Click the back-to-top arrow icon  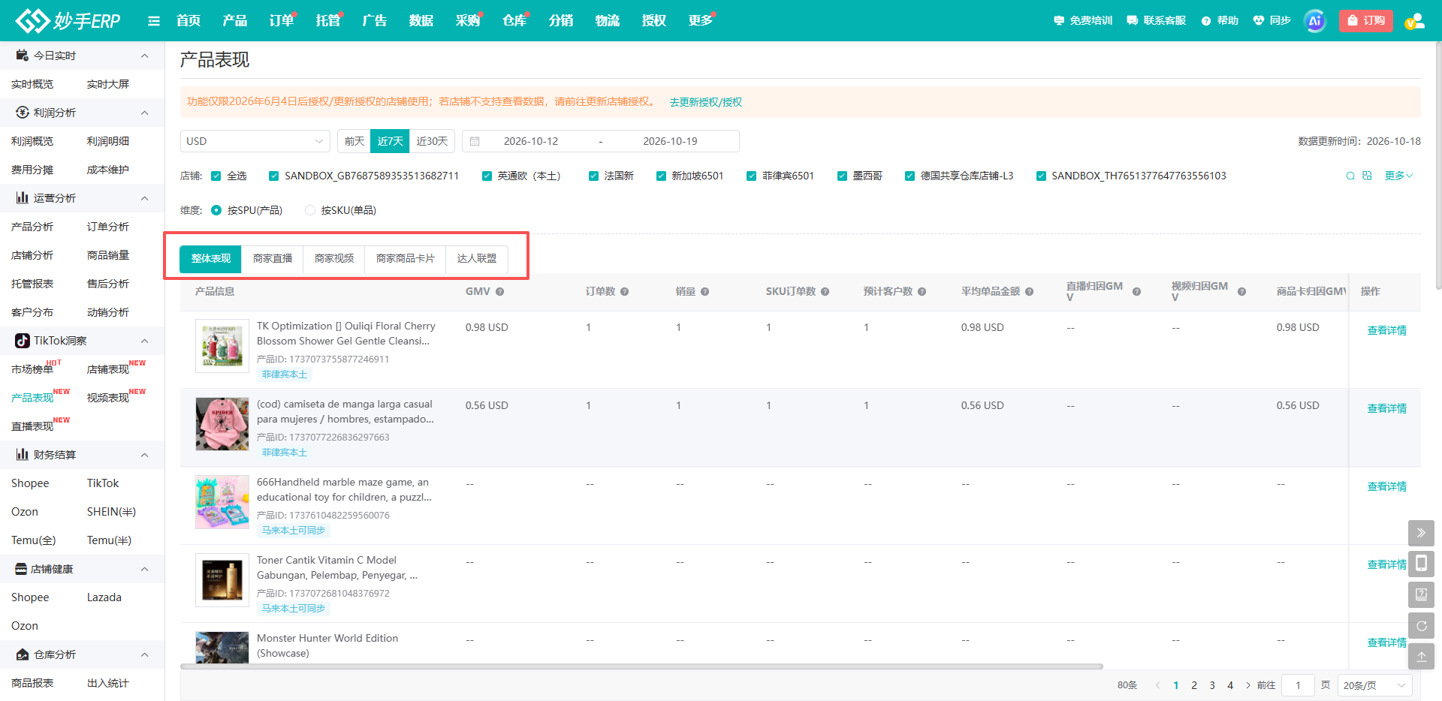[1421, 656]
